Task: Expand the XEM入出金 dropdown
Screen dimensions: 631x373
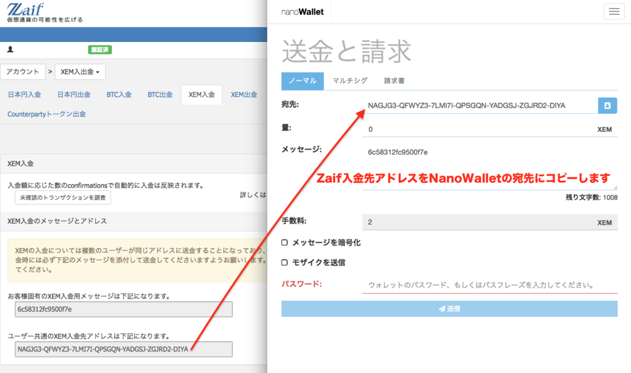Action: coord(80,72)
